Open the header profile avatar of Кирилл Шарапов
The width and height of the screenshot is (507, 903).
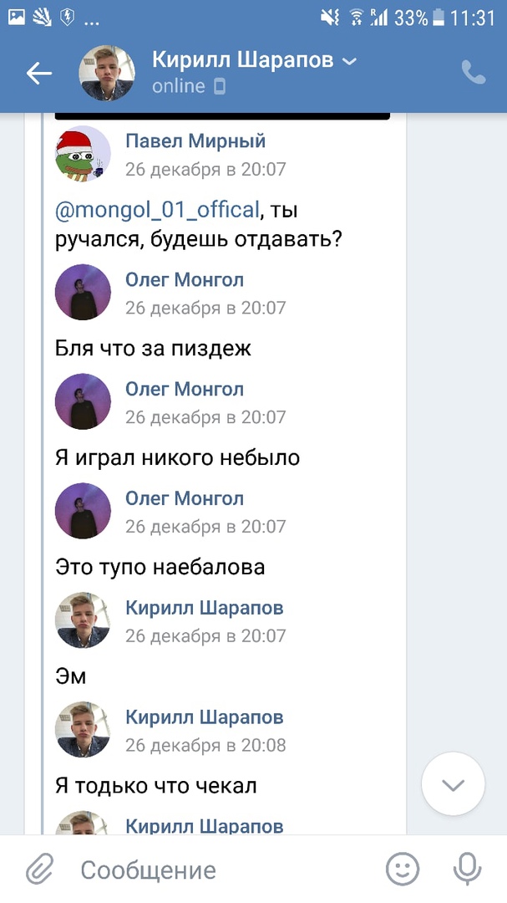click(x=107, y=74)
